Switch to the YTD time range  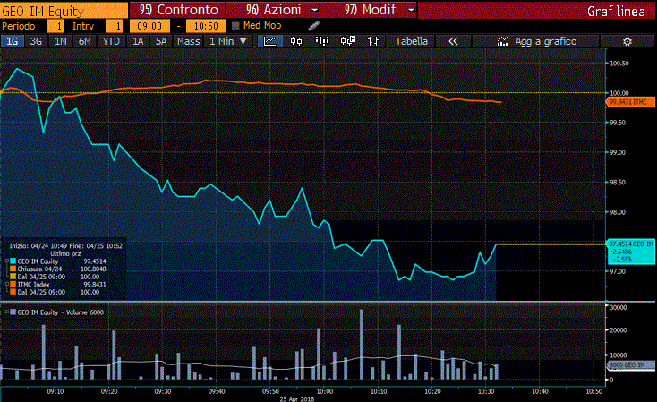point(111,41)
